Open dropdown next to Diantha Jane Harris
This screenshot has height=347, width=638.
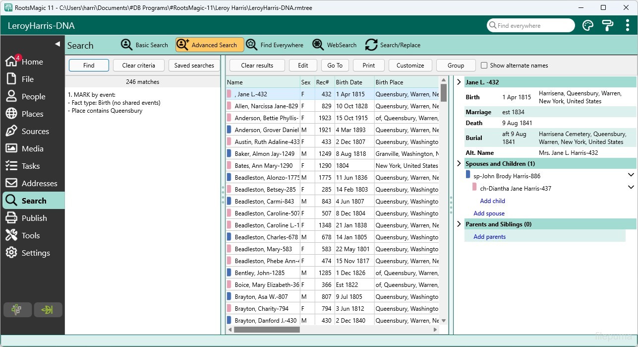coord(631,188)
